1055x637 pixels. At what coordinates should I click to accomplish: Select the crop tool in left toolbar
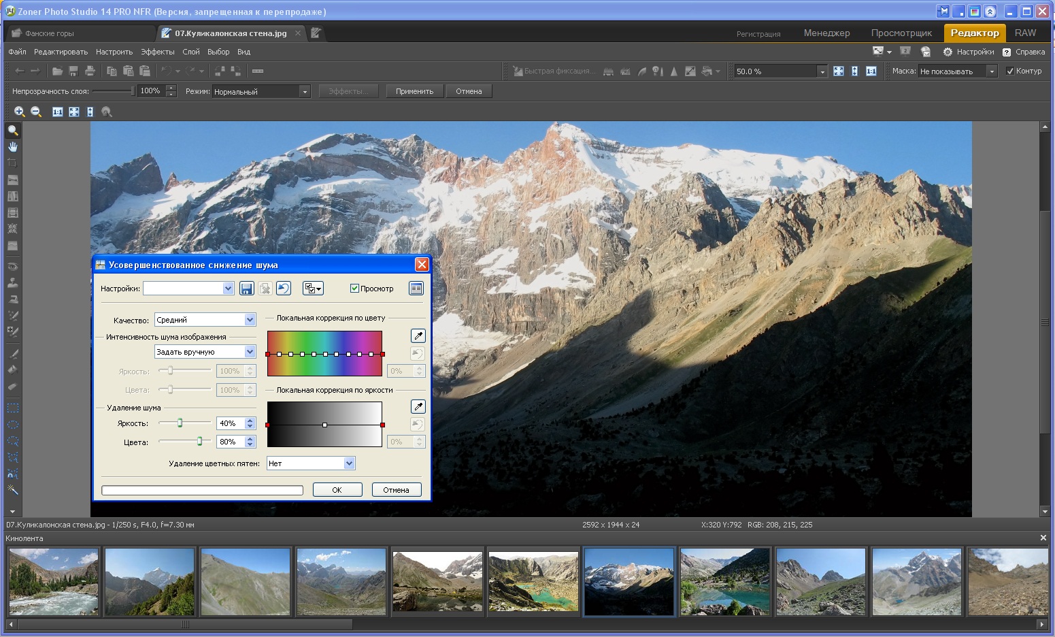point(12,163)
